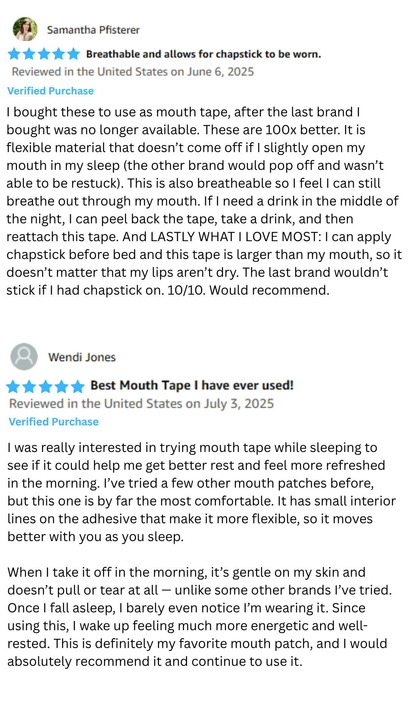Click Verified Purchase under the July 3 review
This screenshot has width=409, height=728.
(x=53, y=422)
